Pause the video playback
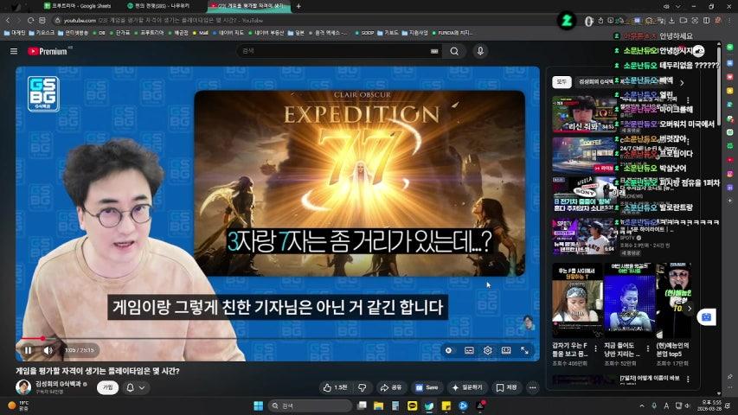 coord(28,350)
